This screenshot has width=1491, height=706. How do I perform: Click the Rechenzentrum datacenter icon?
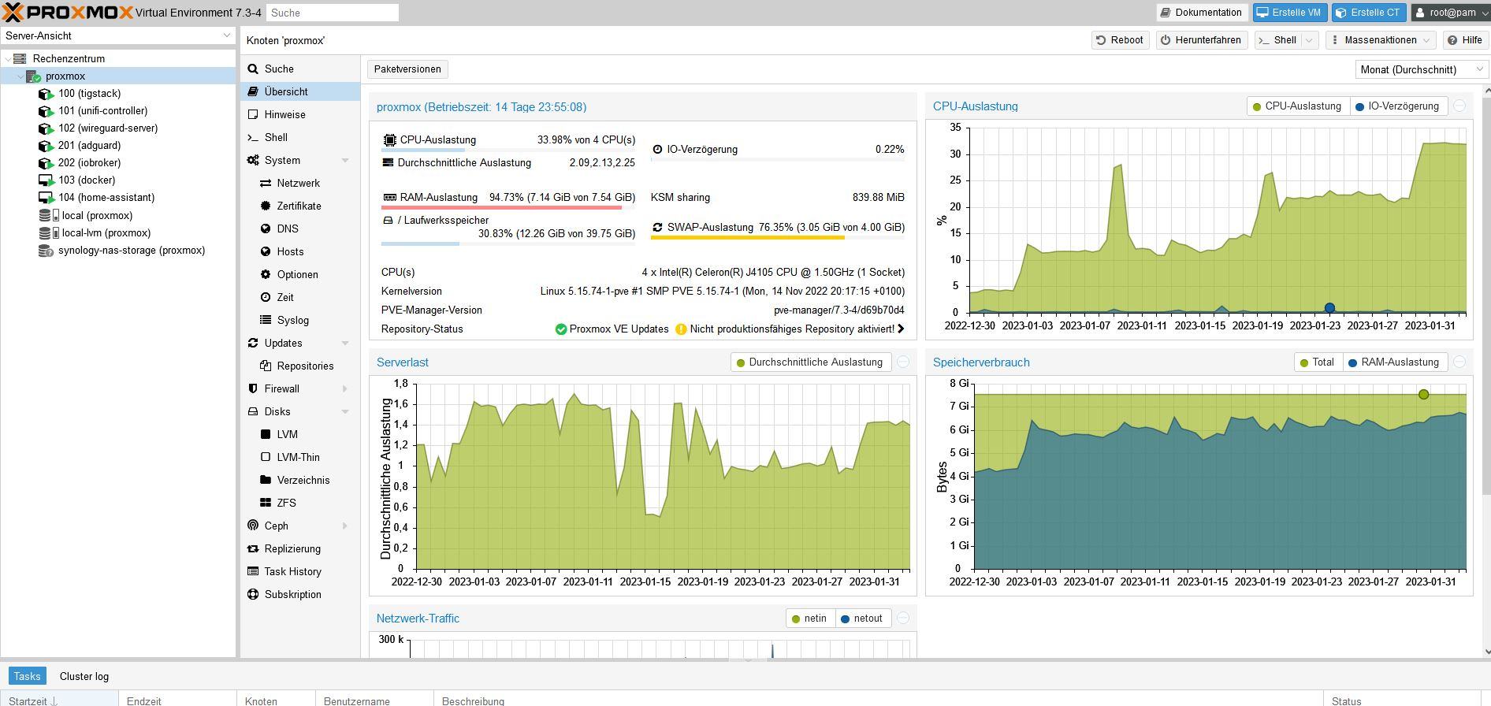[x=20, y=59]
